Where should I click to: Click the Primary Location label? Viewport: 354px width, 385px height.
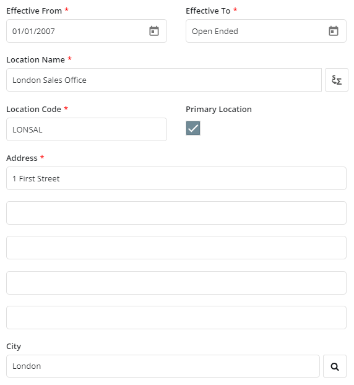pos(218,110)
